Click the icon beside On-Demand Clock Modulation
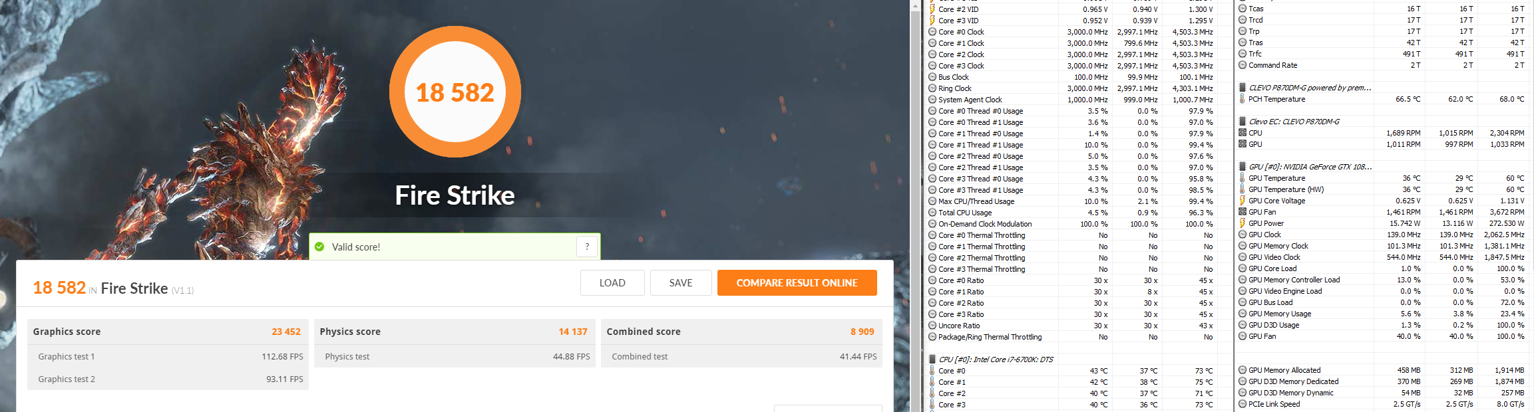Screen dimensions: 1534x412 tap(932, 224)
